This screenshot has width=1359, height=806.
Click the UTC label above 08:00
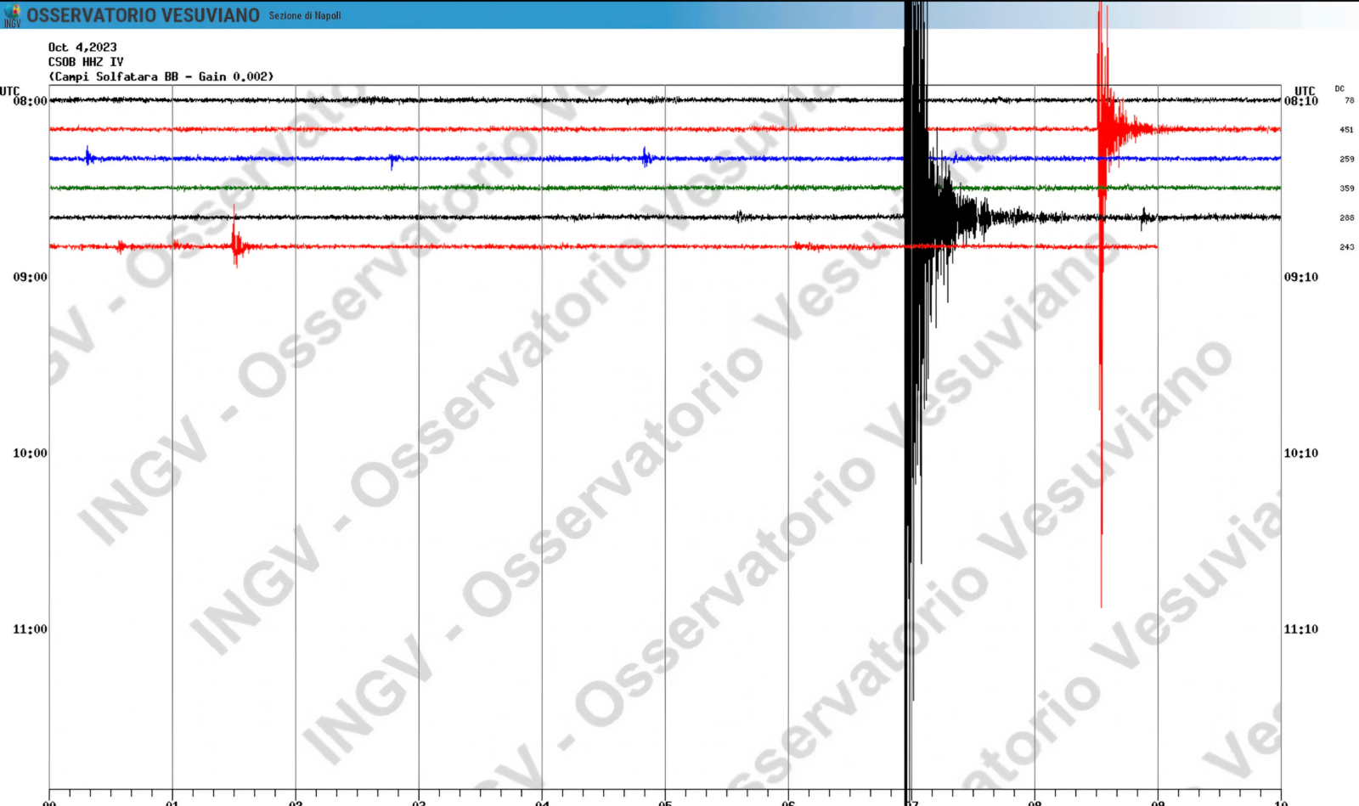(x=10, y=91)
